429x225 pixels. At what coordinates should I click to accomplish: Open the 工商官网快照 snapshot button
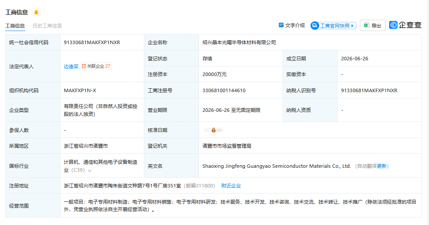[333, 25]
